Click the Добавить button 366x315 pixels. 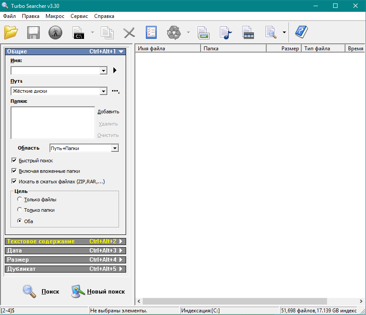click(108, 112)
